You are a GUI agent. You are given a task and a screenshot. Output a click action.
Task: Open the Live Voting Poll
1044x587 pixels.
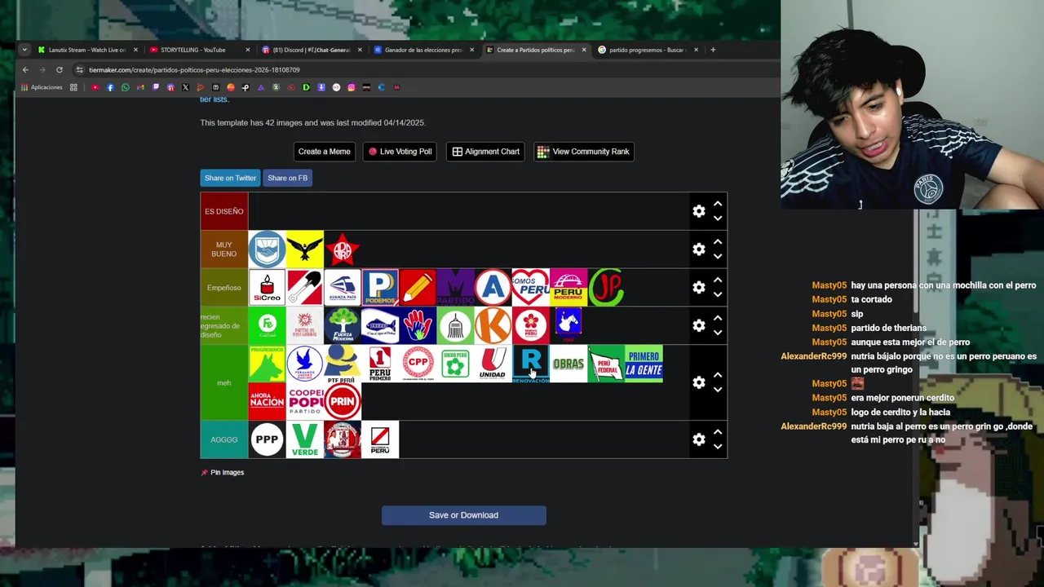pyautogui.click(x=400, y=152)
